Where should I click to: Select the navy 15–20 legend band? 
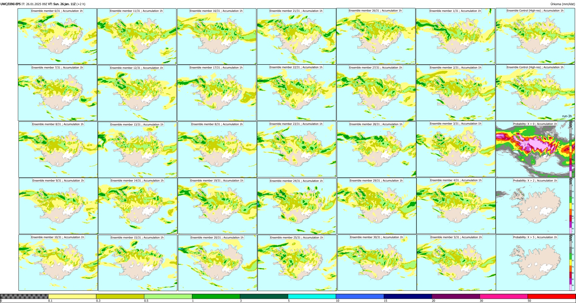(408, 296)
